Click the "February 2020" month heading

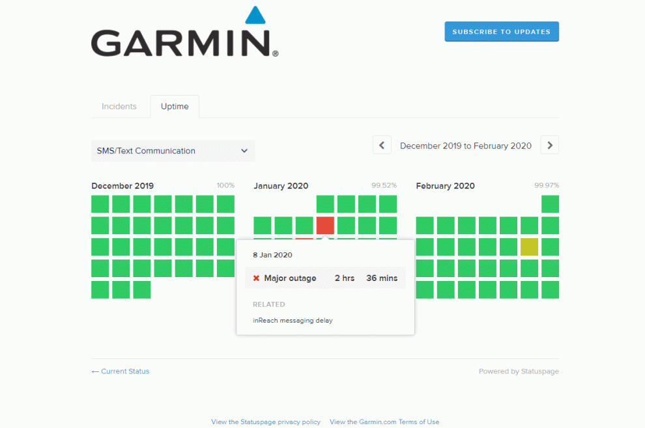(x=445, y=185)
